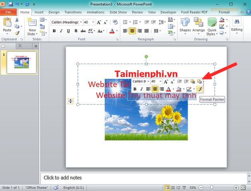Viewport: 251px width, 191px height.
Task: Open the Insert tab
Action: point(39,12)
